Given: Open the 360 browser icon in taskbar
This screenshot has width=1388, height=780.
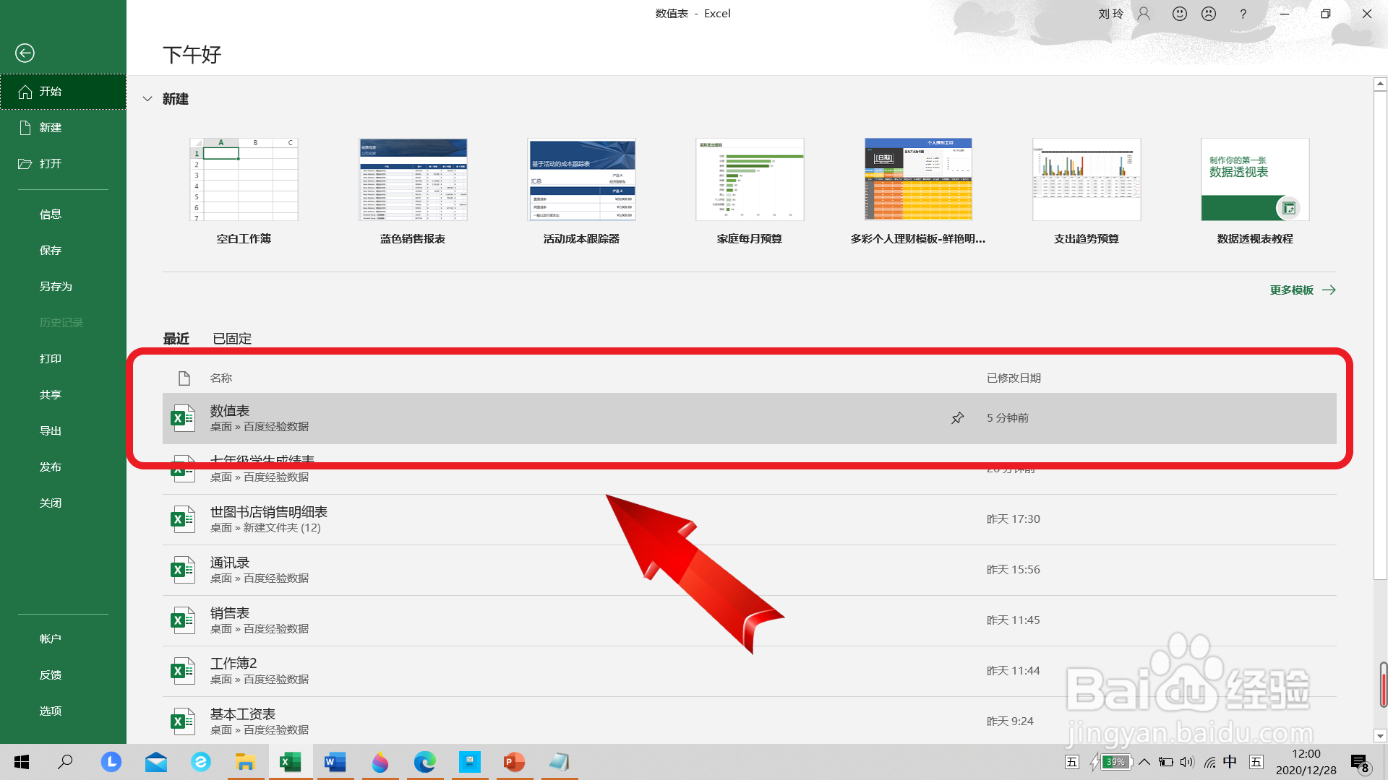Looking at the screenshot, I should pos(200,762).
